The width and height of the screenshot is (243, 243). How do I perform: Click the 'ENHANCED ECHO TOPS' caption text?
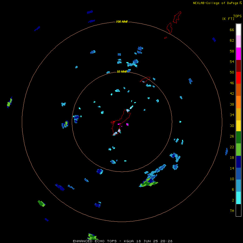(x=95, y=241)
